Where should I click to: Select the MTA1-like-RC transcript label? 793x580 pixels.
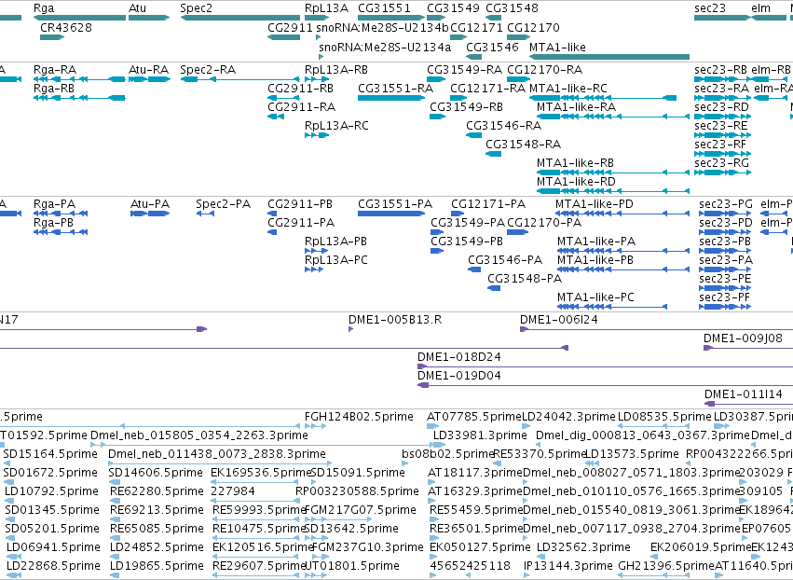[x=567, y=88]
